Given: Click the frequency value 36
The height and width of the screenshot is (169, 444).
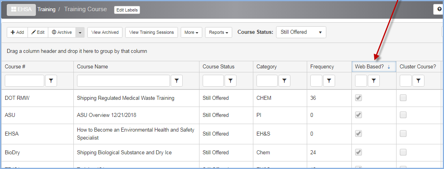Looking at the screenshot, I should coord(313,98).
